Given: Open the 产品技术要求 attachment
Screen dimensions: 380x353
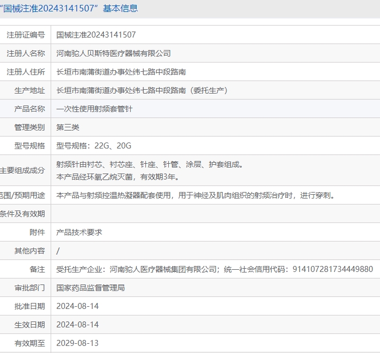Looking at the screenshot, I should (79, 232).
